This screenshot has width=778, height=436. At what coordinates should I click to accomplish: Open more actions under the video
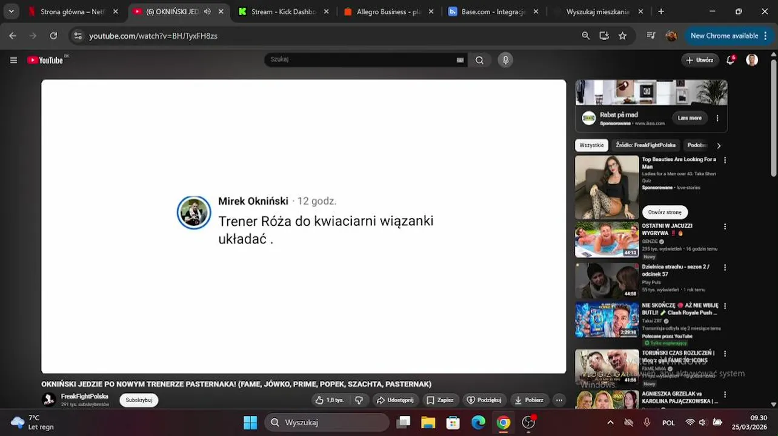pos(559,400)
